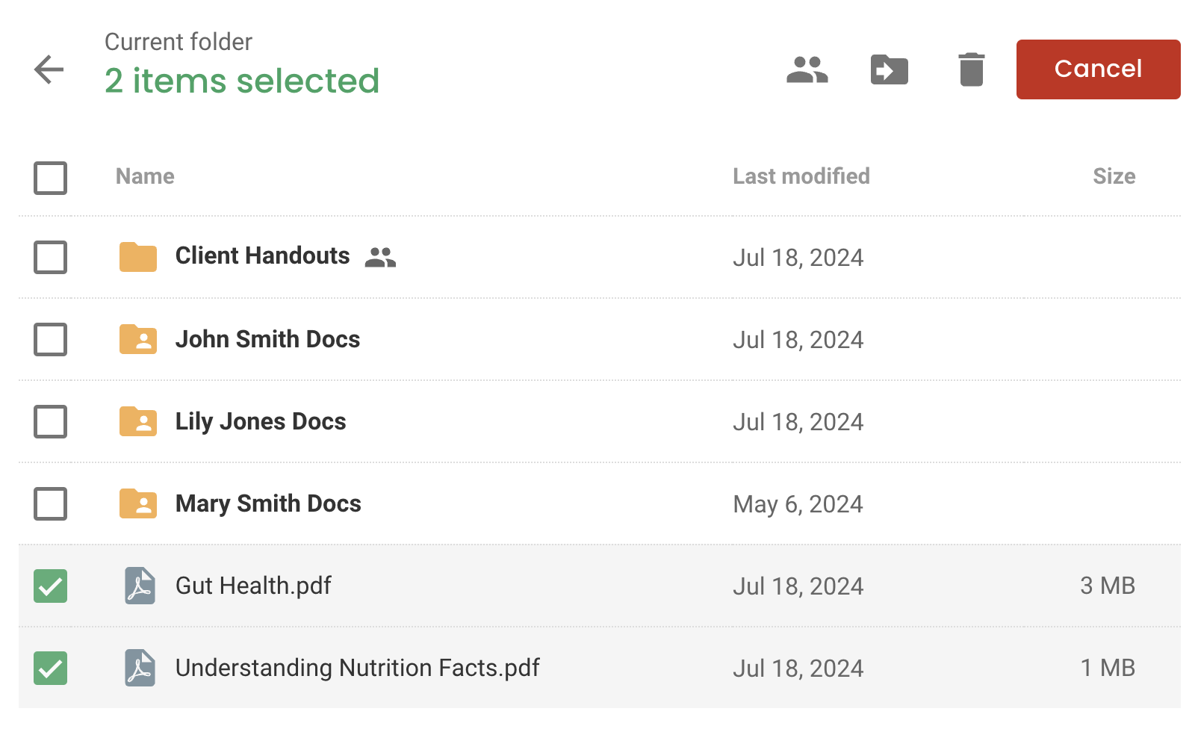Viewport: 1198px width, 738px height.
Task: Click the Gut Health PDF file icon
Action: tap(140, 586)
